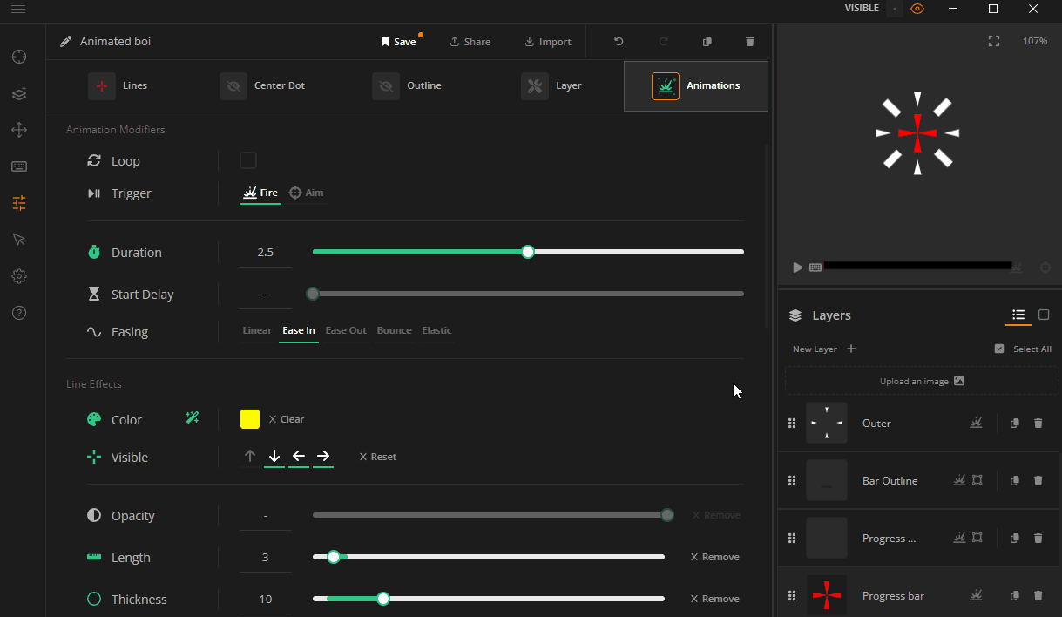Open the animation icon on the Outer layer
Image resolution: width=1062 pixels, height=617 pixels.
coord(977,423)
